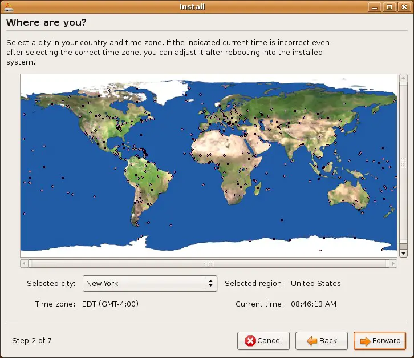Cancel the installation

pyautogui.click(x=263, y=341)
